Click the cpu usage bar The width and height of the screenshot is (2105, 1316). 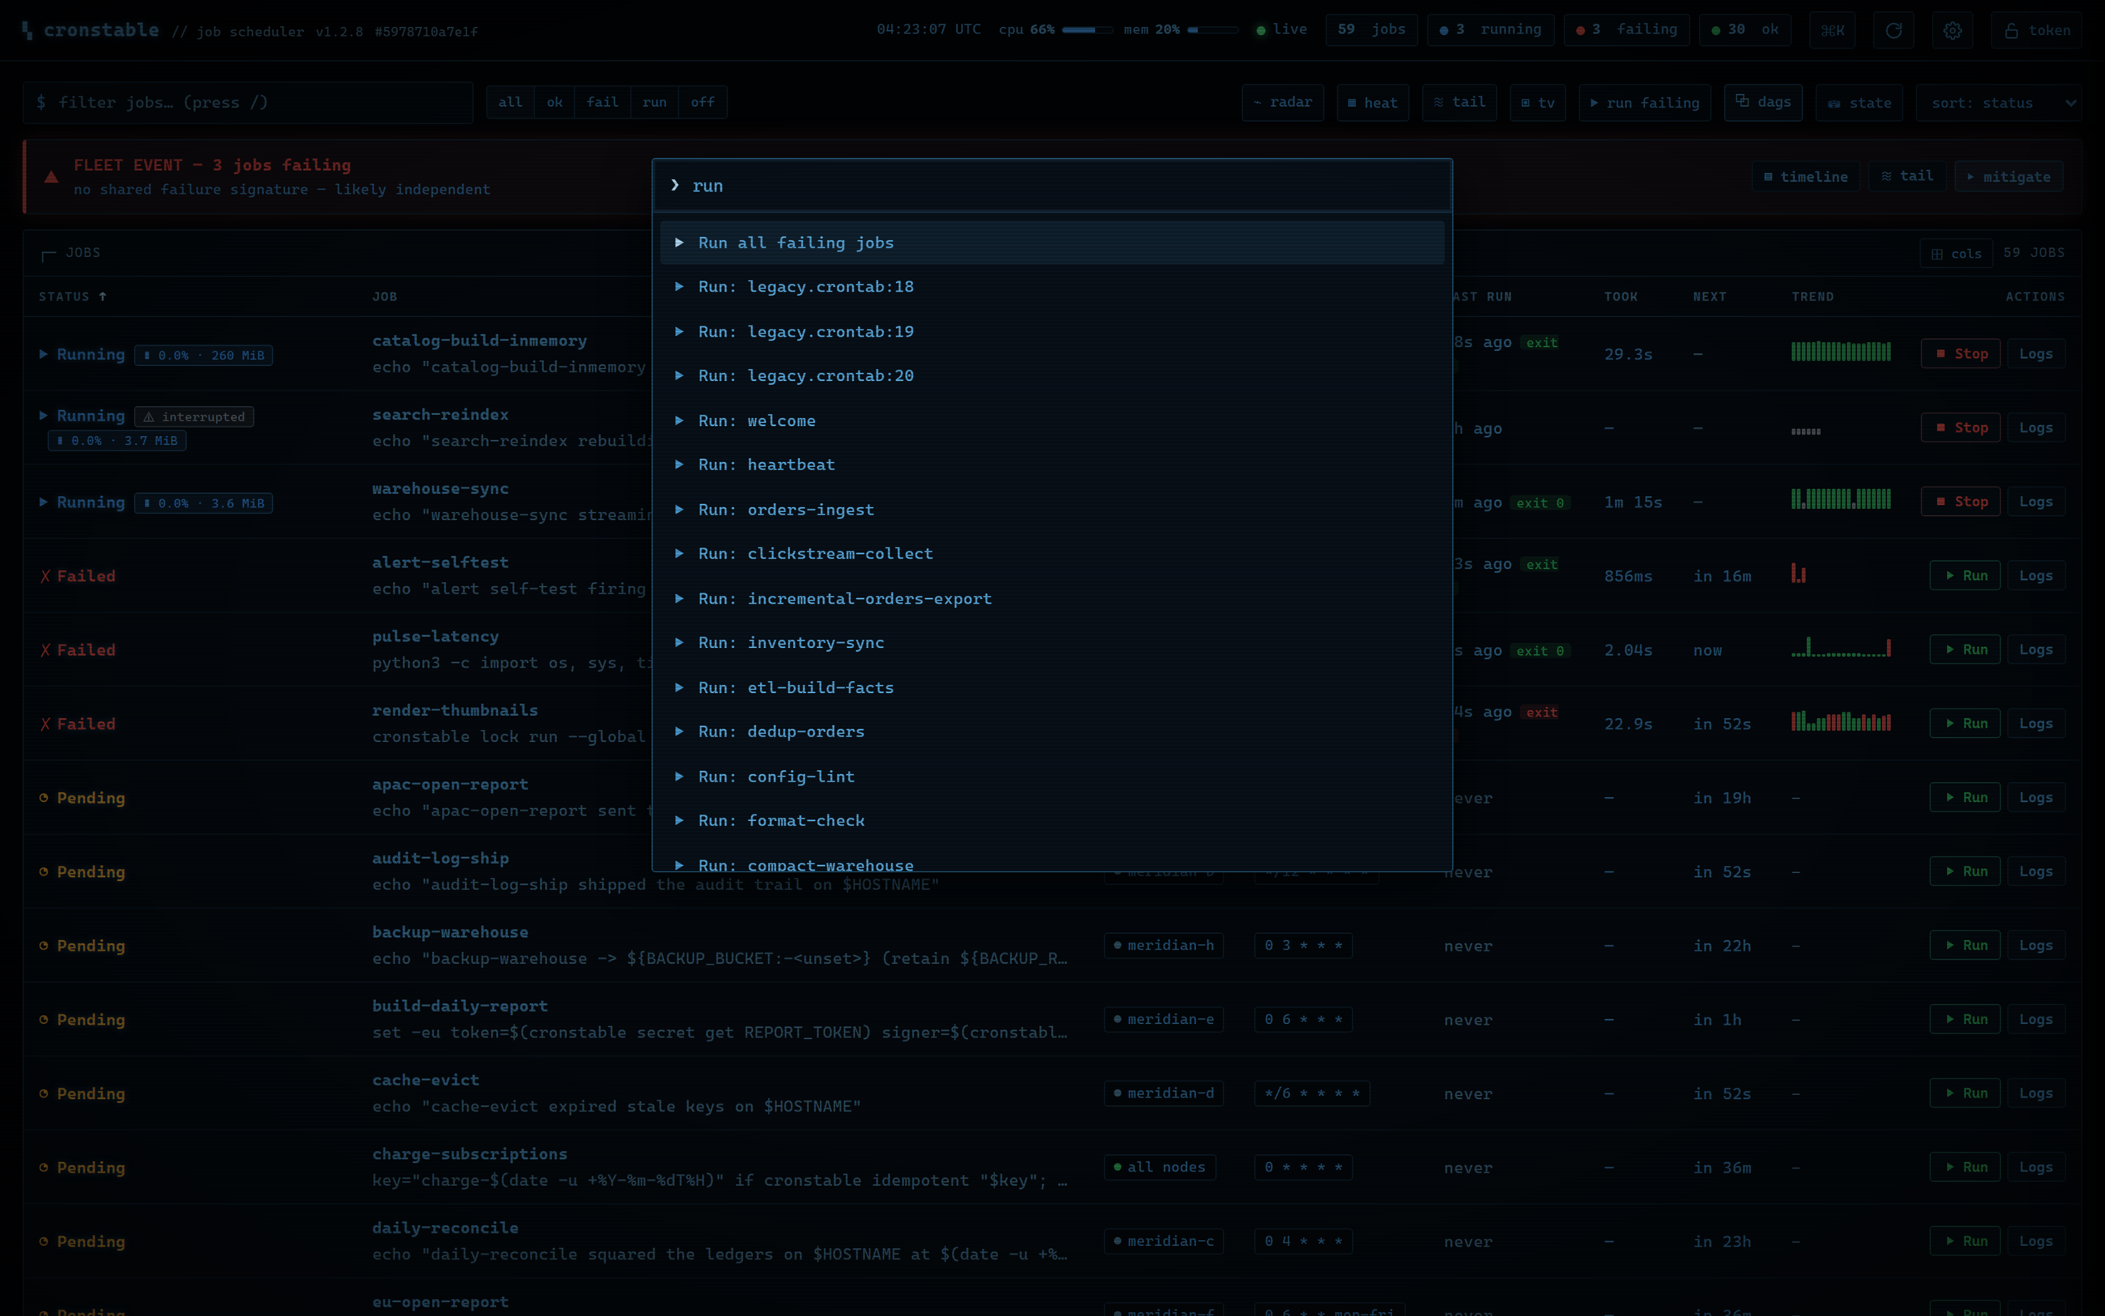(x=1086, y=31)
